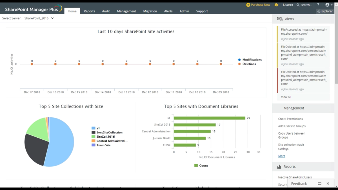This screenshot has width=338, height=190.
Task: Open the notifications bell icon
Action: [x=276, y=5]
